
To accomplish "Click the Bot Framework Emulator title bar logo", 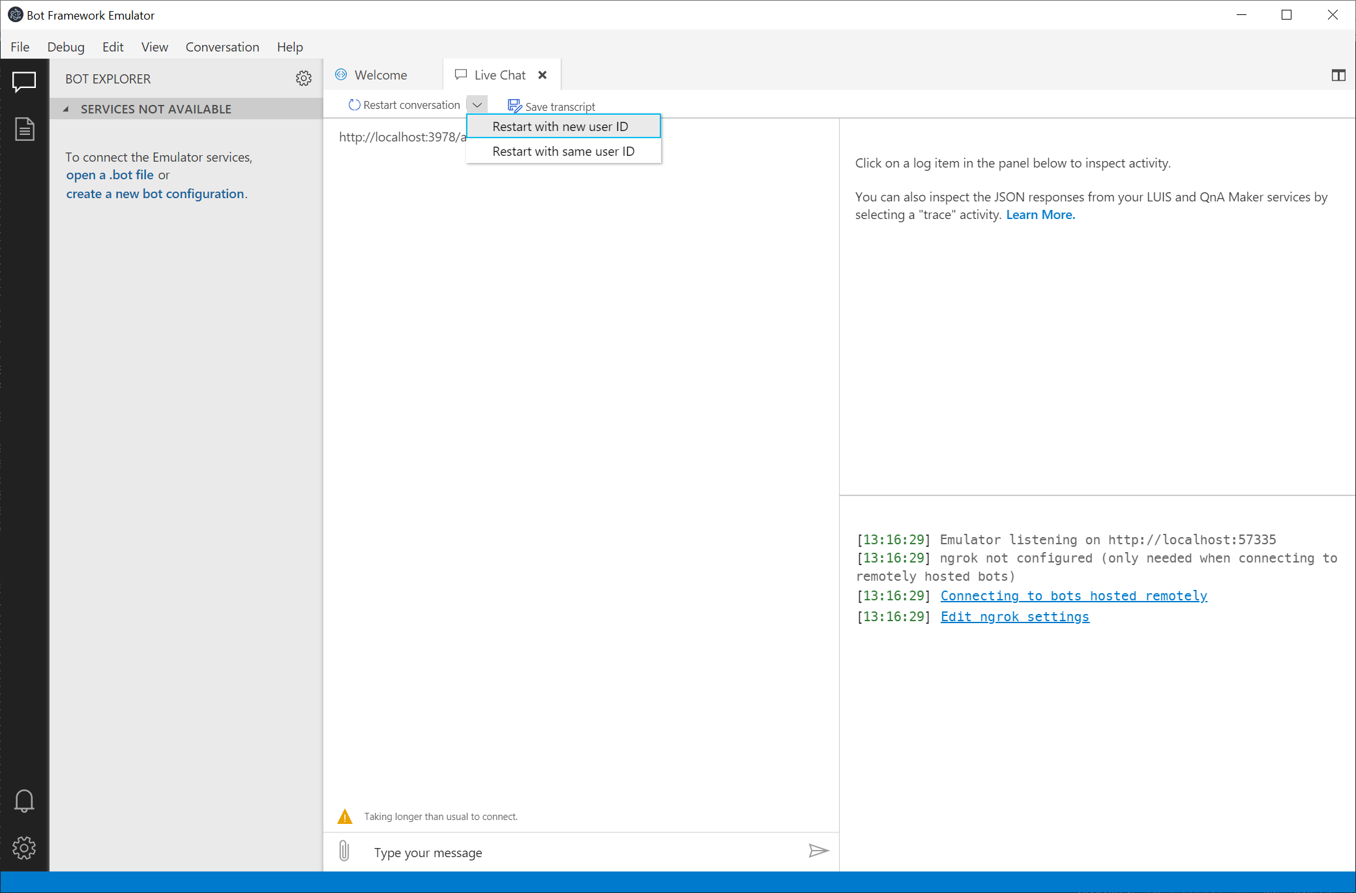I will tap(15, 14).
